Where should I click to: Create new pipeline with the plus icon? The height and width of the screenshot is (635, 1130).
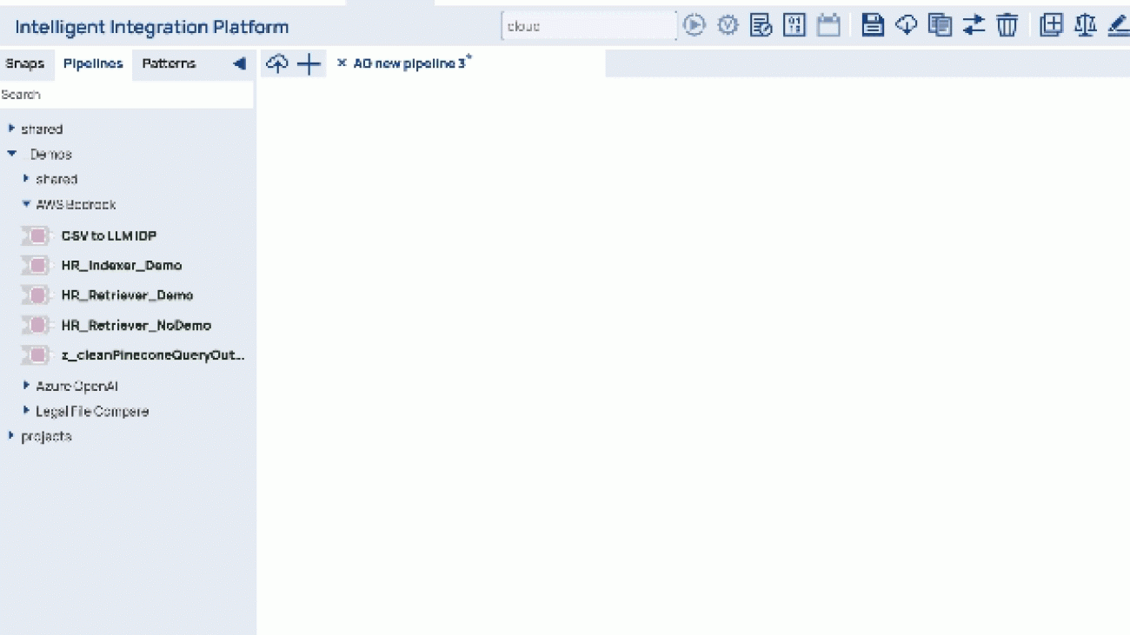tap(309, 63)
